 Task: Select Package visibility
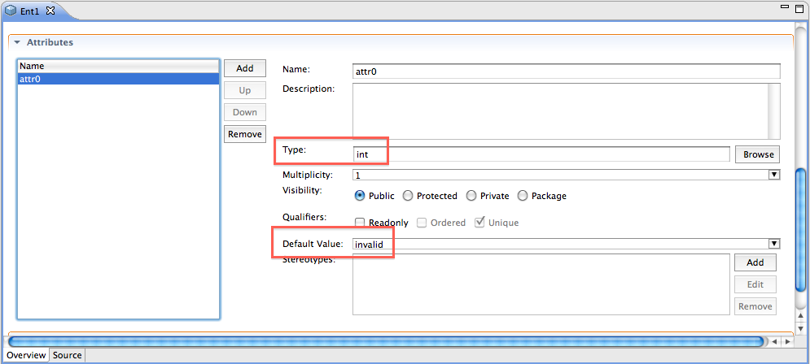point(523,196)
